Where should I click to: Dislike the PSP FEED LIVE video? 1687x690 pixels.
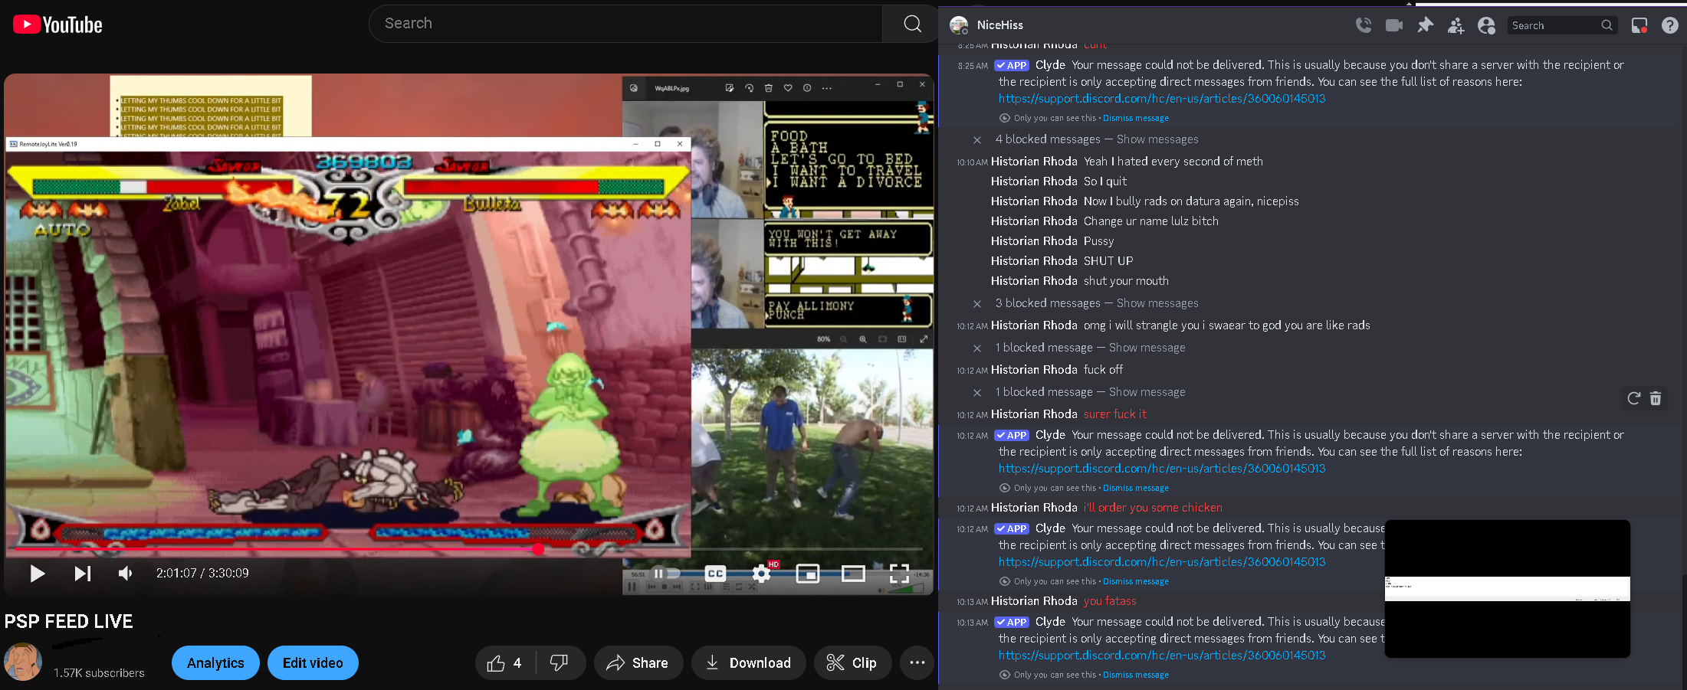(560, 662)
